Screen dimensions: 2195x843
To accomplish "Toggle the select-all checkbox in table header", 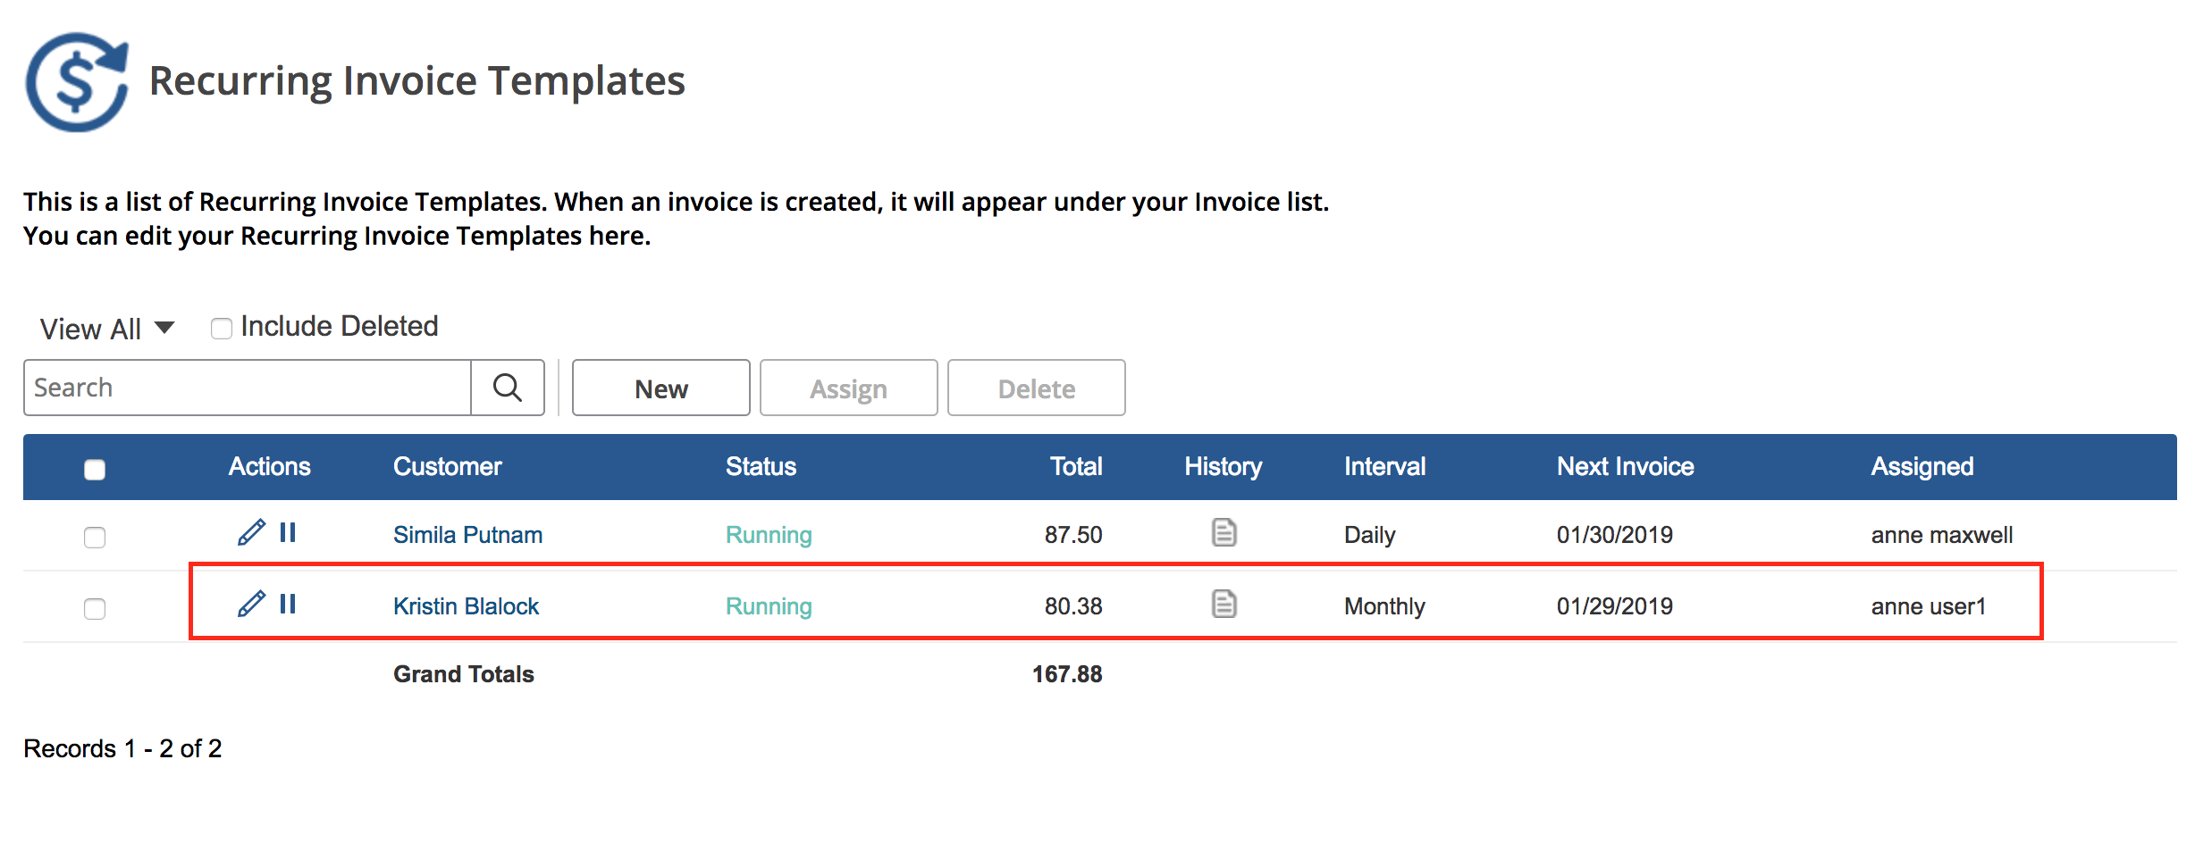I will [95, 469].
